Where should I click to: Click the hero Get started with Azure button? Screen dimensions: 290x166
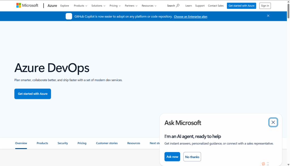pos(33,94)
